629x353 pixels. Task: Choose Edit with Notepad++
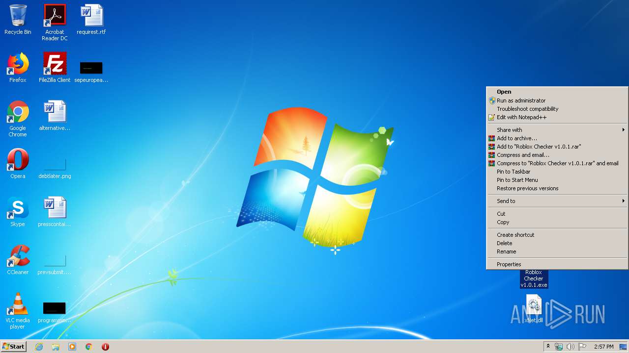(557, 117)
